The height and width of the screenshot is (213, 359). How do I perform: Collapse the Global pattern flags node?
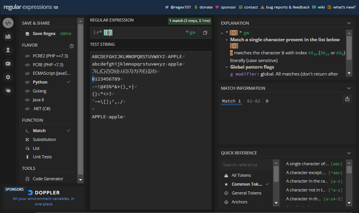[227, 67]
